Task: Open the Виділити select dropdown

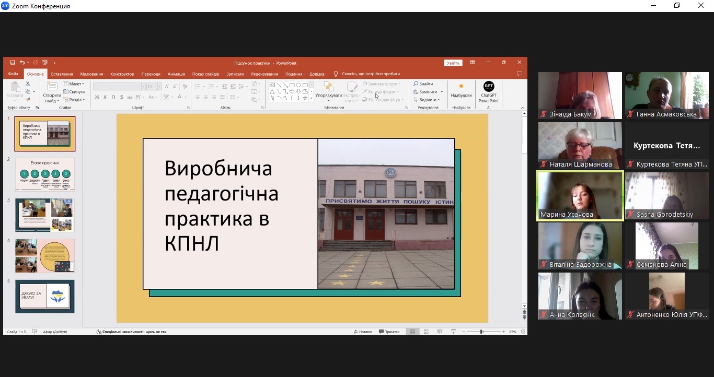Action: point(427,100)
